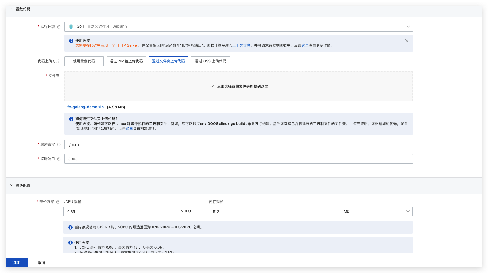Click the 创建 button
The image size is (488, 273).
[x=17, y=262]
